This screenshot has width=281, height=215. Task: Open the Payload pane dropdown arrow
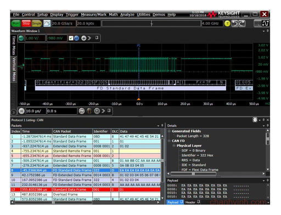(x=263, y=180)
